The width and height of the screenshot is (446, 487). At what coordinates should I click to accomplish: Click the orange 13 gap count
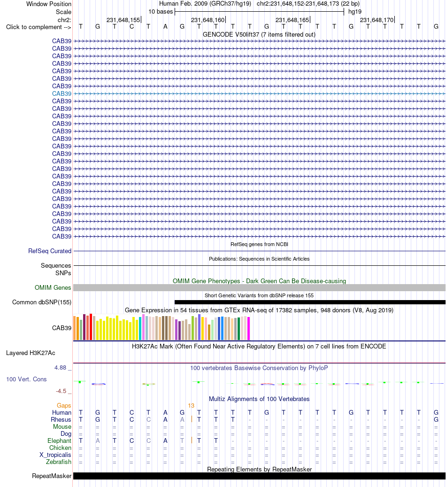(191, 406)
